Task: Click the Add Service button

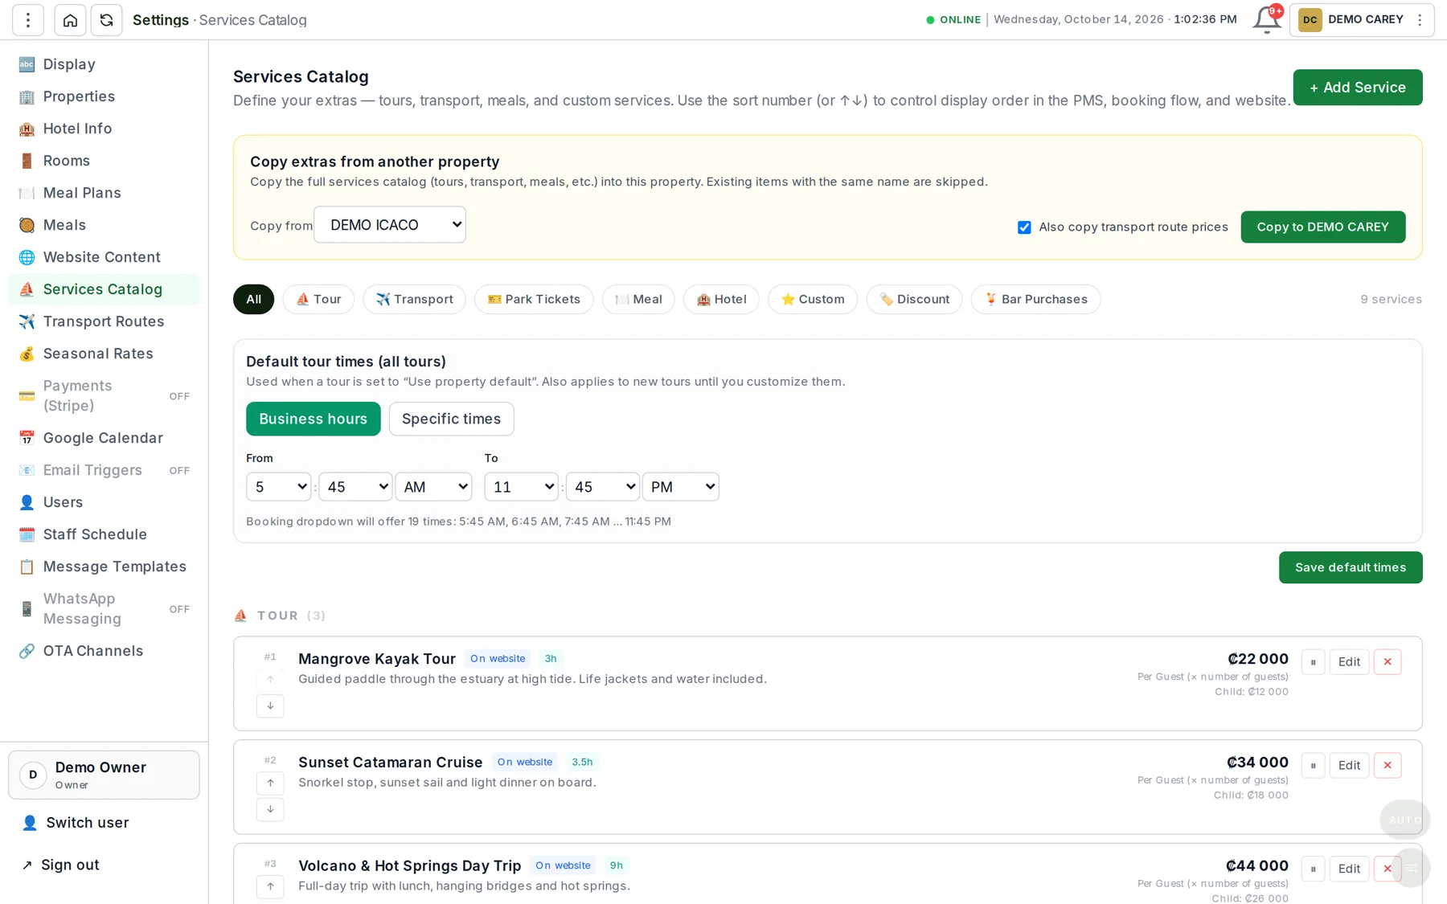Action: click(1357, 88)
